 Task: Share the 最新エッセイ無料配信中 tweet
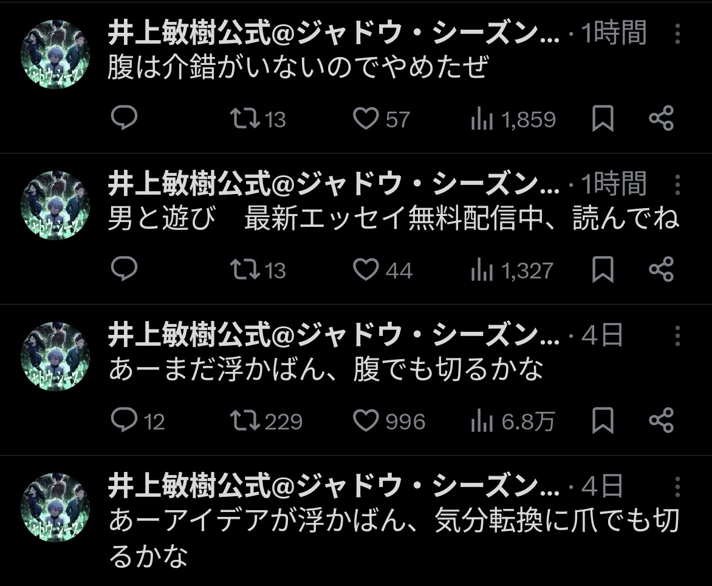[662, 270]
